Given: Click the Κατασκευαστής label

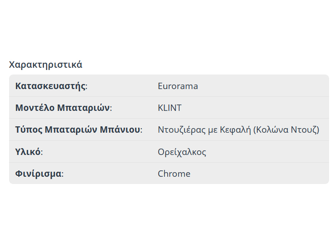Looking at the screenshot, I should 51,86.
